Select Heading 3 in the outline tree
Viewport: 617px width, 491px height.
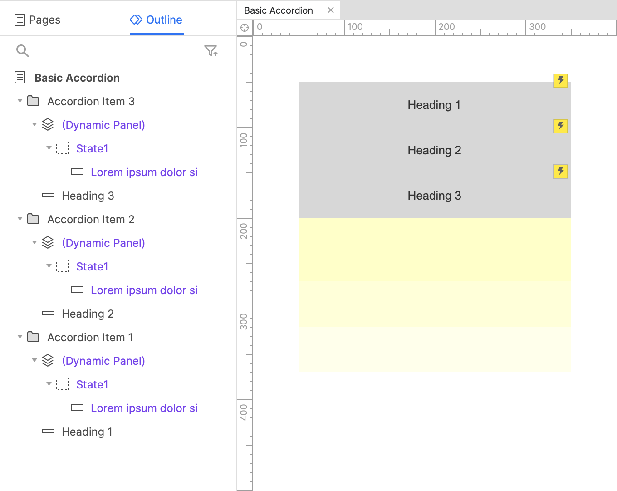point(88,196)
